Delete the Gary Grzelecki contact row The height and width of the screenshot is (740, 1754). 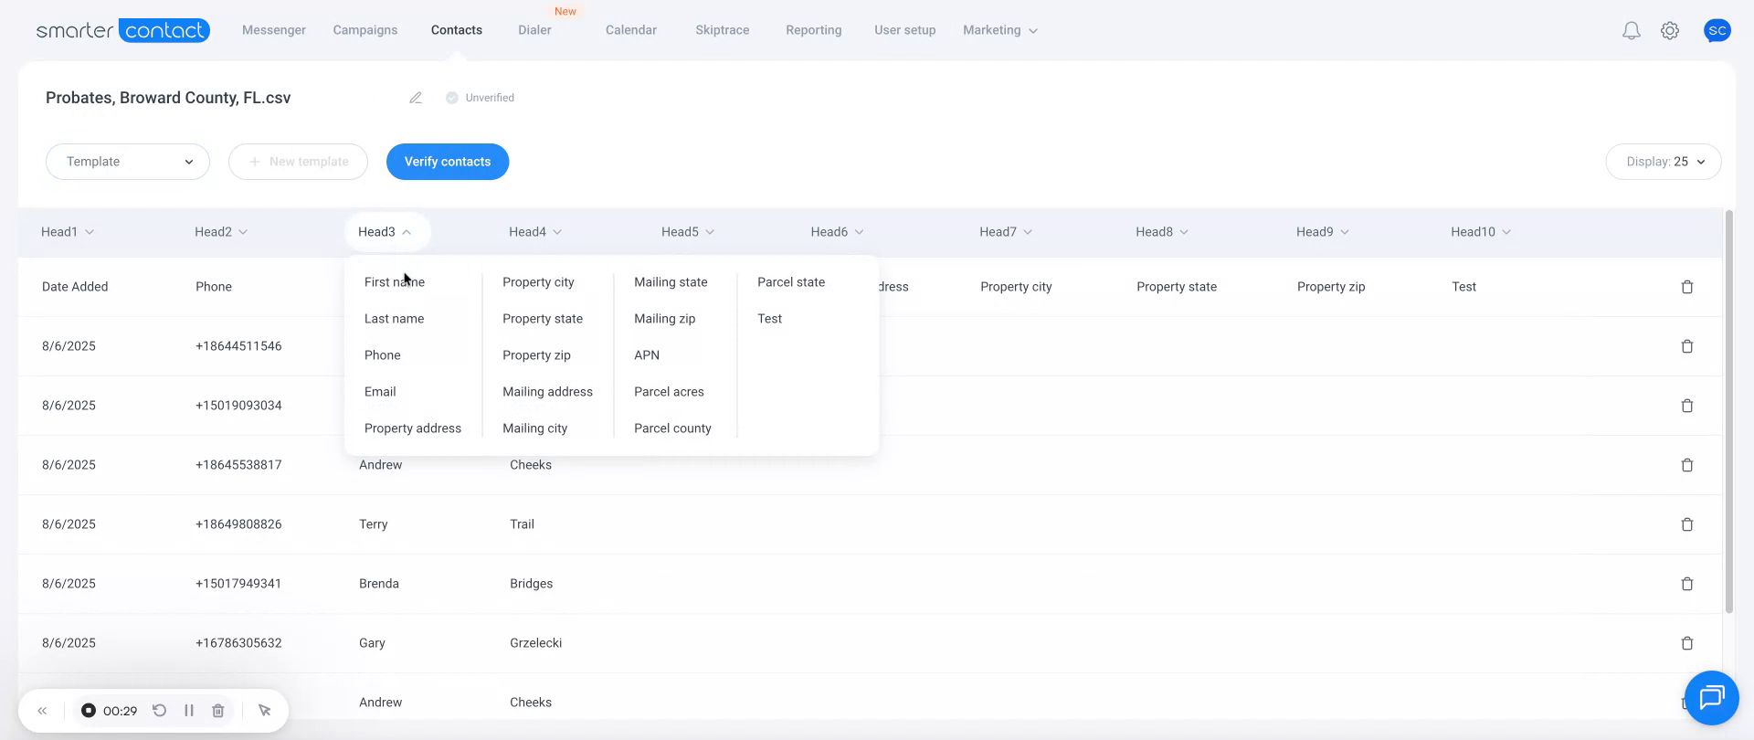tap(1687, 643)
